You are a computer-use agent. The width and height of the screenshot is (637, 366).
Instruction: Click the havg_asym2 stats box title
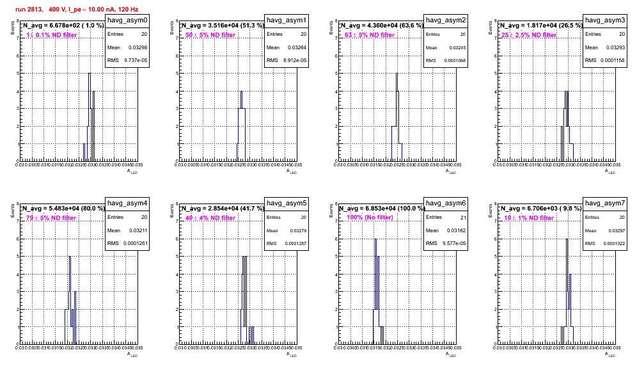446,20
